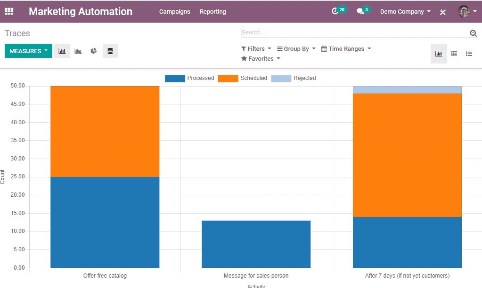Toggle the Processed legend swatch
Viewport: 482px width, 288px height.
coord(175,78)
